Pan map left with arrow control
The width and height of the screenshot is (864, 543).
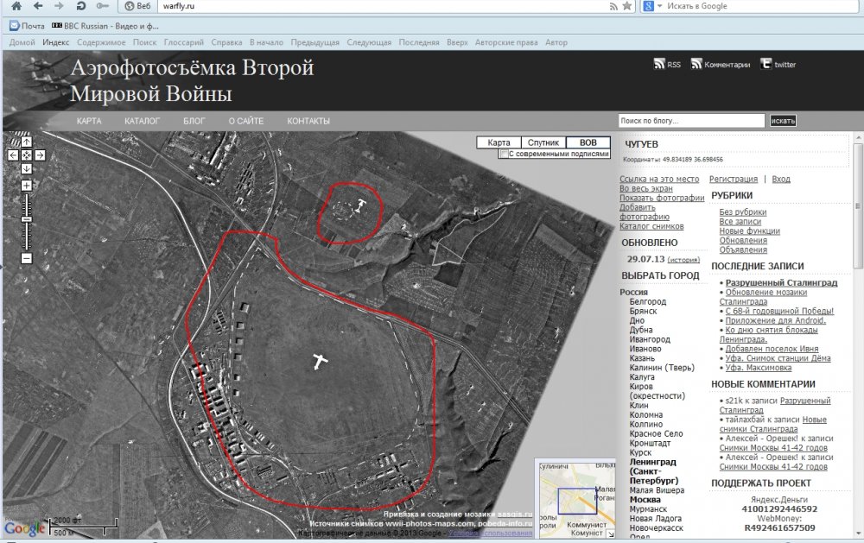point(13,155)
